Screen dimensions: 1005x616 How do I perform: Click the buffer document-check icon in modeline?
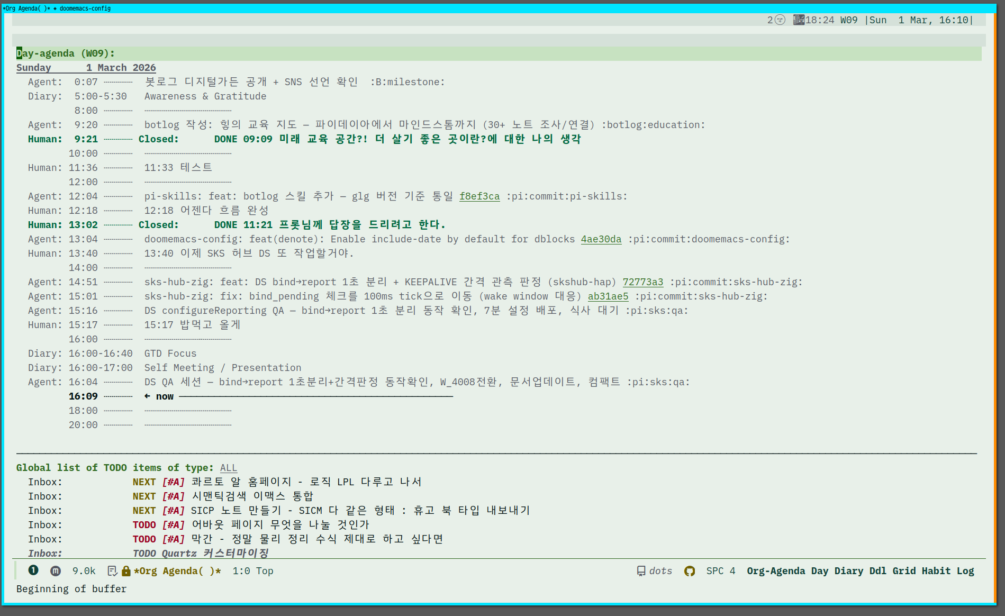(x=112, y=570)
